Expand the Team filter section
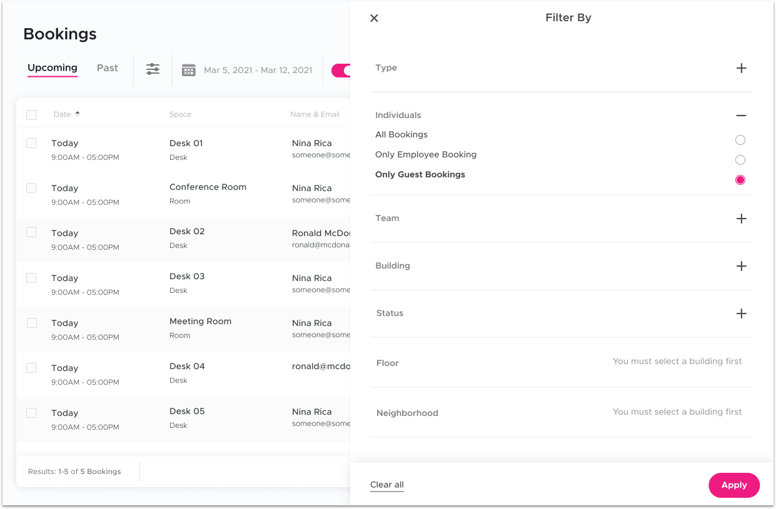This screenshot has height=509, width=776. point(741,219)
